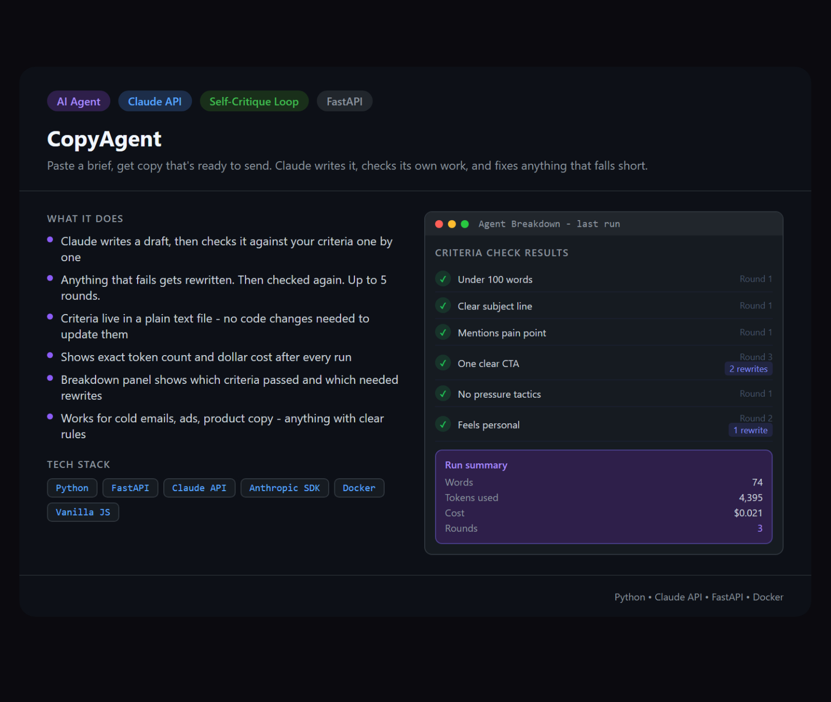Image resolution: width=831 pixels, height=702 pixels.
Task: Click the check icon for Clear subject line
Action: point(443,306)
